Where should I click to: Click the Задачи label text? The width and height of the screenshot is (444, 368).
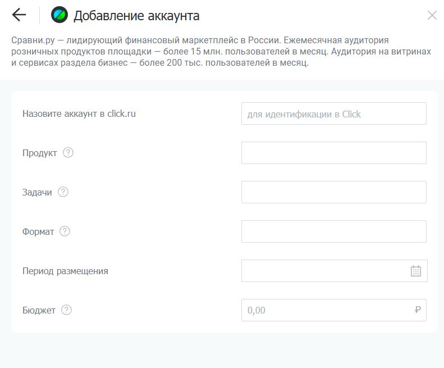tap(37, 193)
